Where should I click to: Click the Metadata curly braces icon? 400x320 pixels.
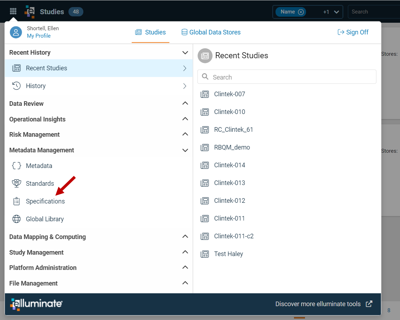pyautogui.click(x=17, y=166)
